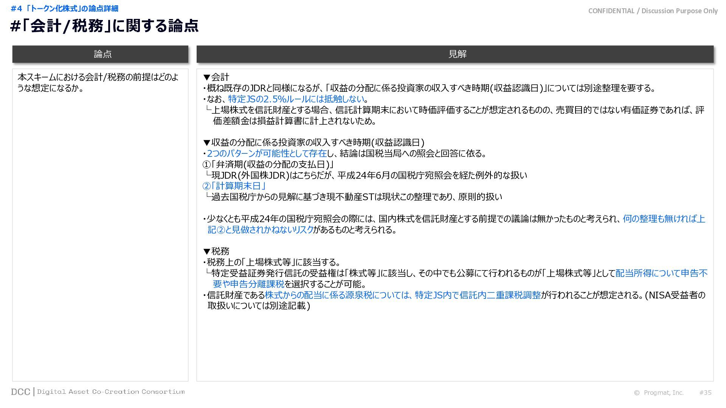Click the DCC logo in footer
This screenshot has height=408, width=726.
(20, 392)
